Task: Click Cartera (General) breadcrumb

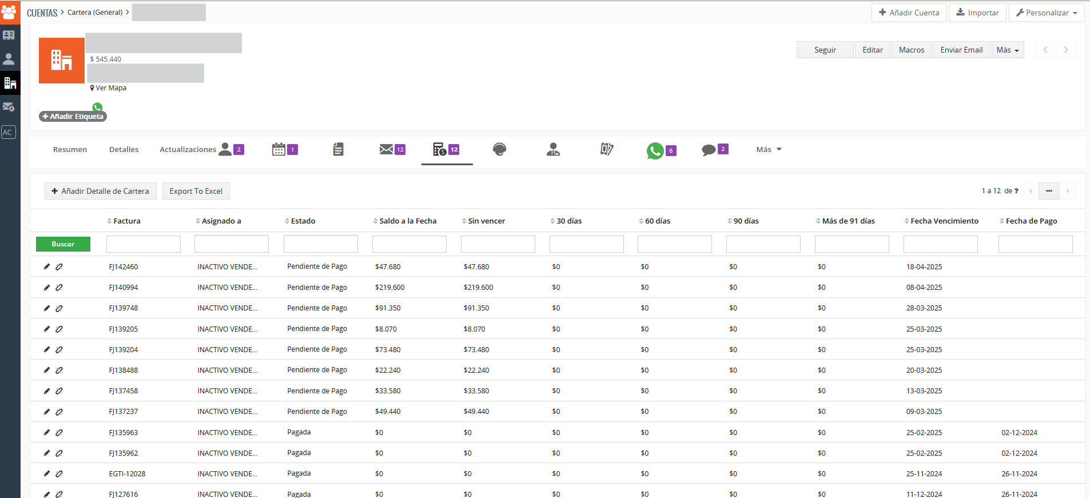Action: pyautogui.click(x=95, y=12)
